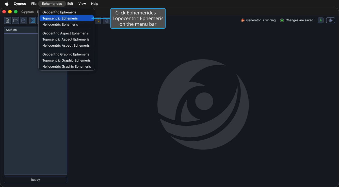
Task: Select Geocentric Ephemeris from the menu
Action: point(67,12)
